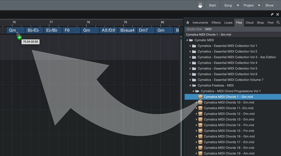The width and height of the screenshot is (281, 156).
Task: Switch to the Instruments tab
Action: (200, 22)
